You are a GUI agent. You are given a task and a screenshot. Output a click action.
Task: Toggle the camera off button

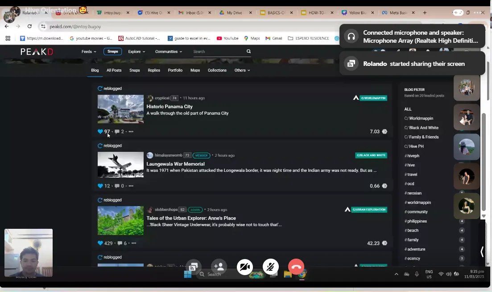pyautogui.click(x=245, y=267)
